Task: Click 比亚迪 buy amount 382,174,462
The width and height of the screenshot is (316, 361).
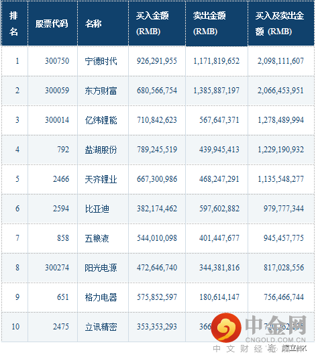Action: coord(157,209)
